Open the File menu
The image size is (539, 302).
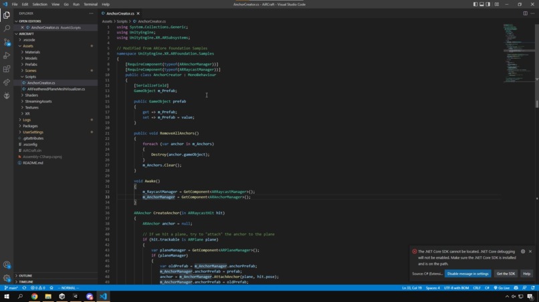[15, 5]
